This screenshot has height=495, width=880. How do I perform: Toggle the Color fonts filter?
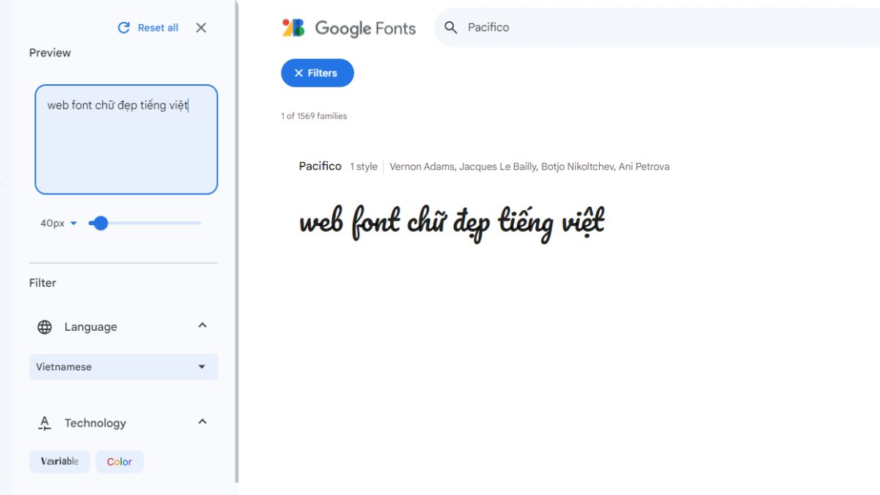click(119, 461)
